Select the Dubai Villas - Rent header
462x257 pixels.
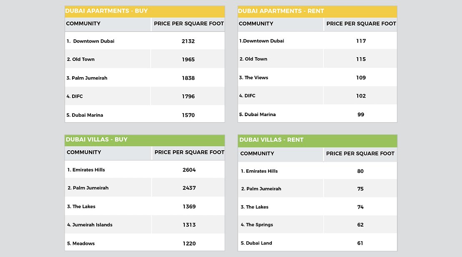click(x=317, y=141)
